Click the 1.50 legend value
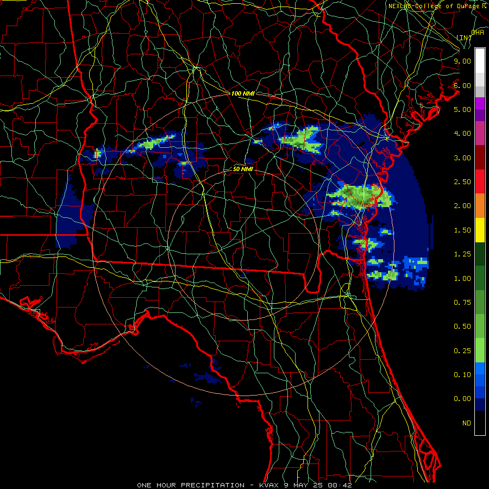 coord(462,230)
